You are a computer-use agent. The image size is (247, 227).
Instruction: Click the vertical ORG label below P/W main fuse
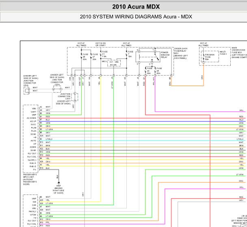coord(202,77)
